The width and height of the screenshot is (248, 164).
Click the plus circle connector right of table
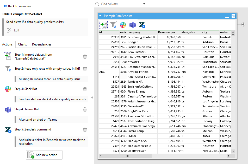pyautogui.click(x=243, y=24)
